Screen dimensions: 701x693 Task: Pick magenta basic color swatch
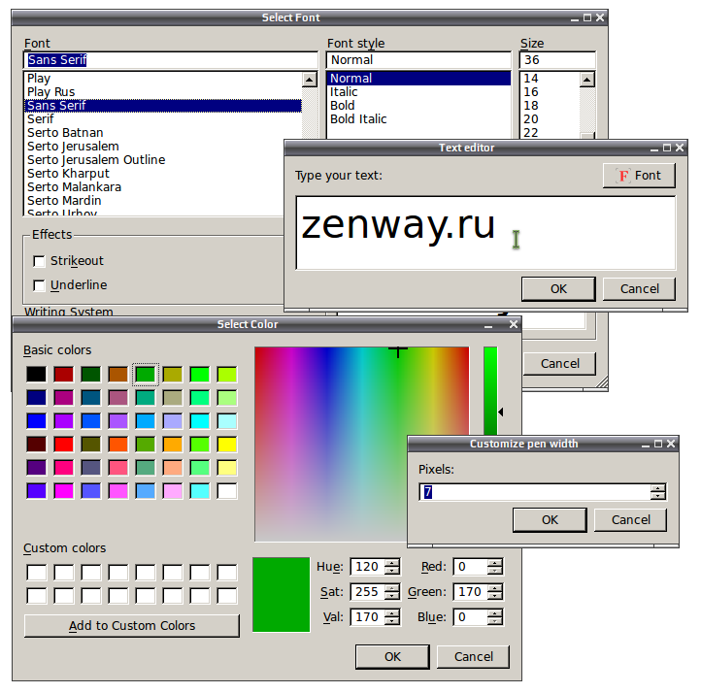click(x=63, y=490)
